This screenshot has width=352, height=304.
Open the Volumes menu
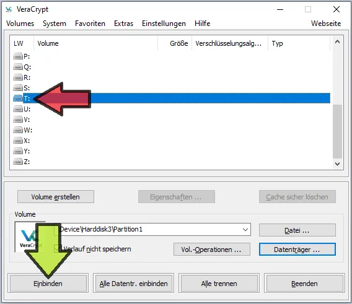coord(20,24)
